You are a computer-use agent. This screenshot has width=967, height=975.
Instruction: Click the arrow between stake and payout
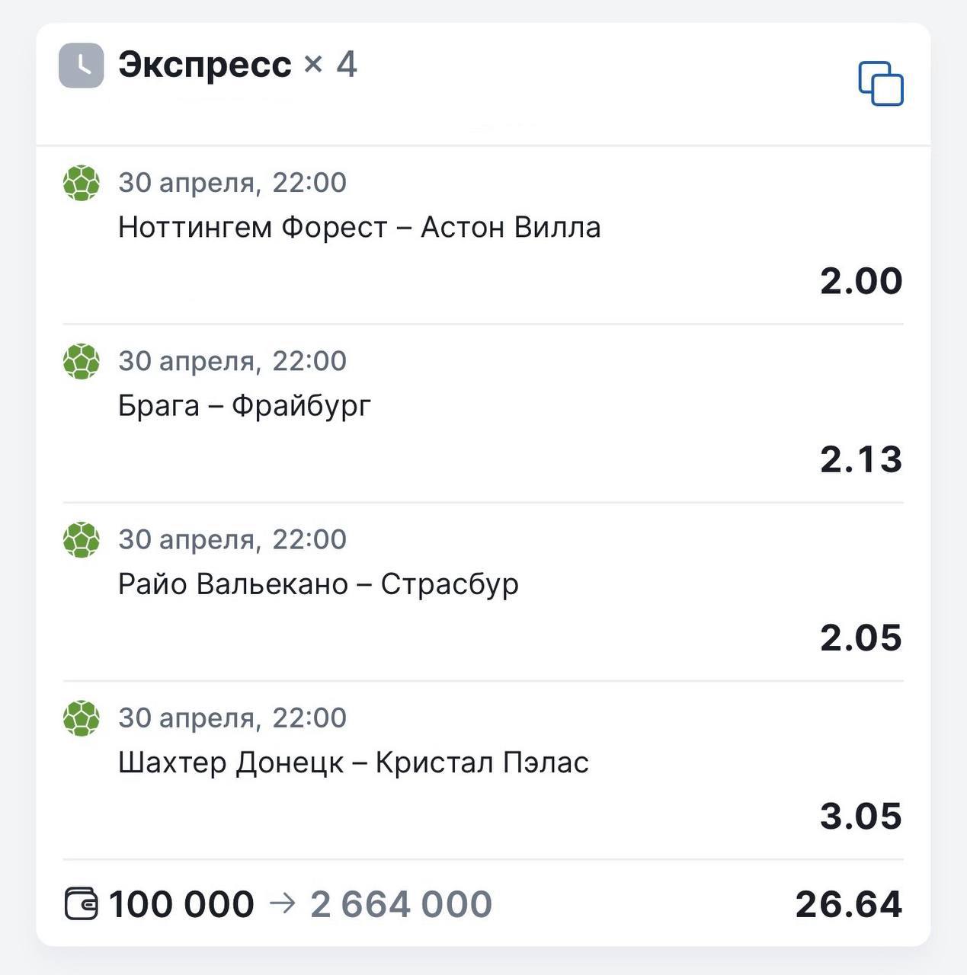[x=282, y=904]
